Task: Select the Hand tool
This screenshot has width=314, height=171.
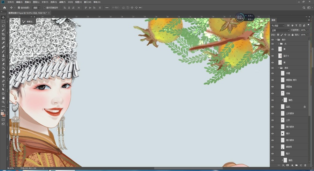Action: 3,98
